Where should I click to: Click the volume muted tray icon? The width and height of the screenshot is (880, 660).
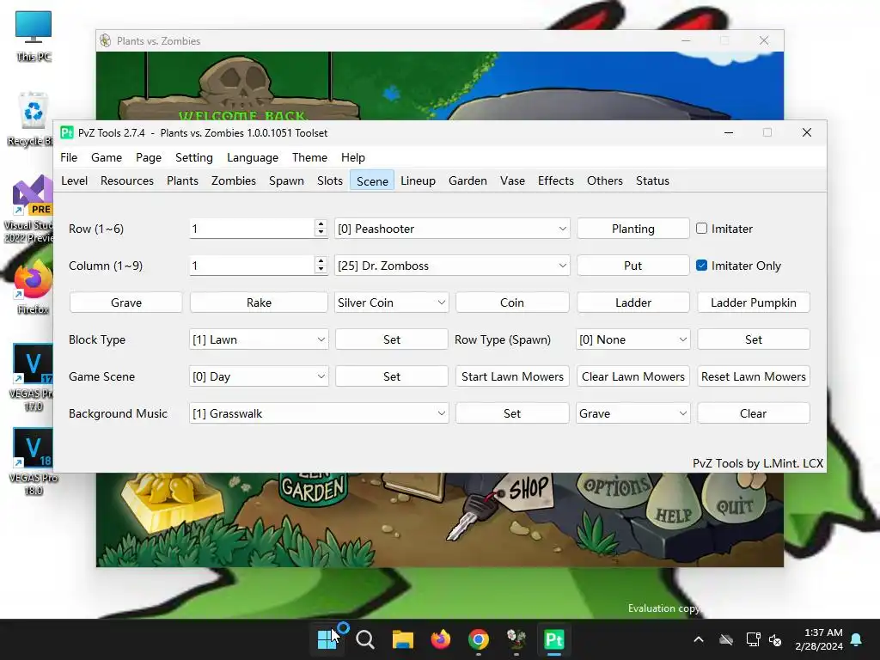tap(775, 639)
